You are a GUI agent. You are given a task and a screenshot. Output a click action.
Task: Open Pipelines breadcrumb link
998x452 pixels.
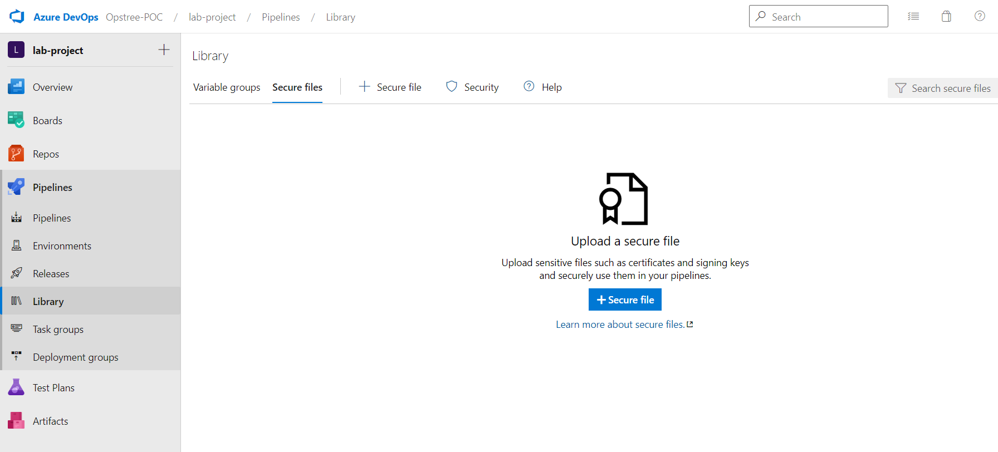click(x=281, y=17)
